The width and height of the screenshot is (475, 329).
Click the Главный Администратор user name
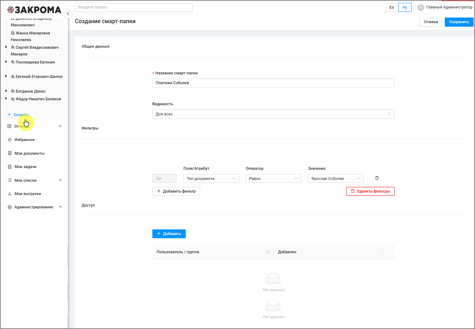449,7
